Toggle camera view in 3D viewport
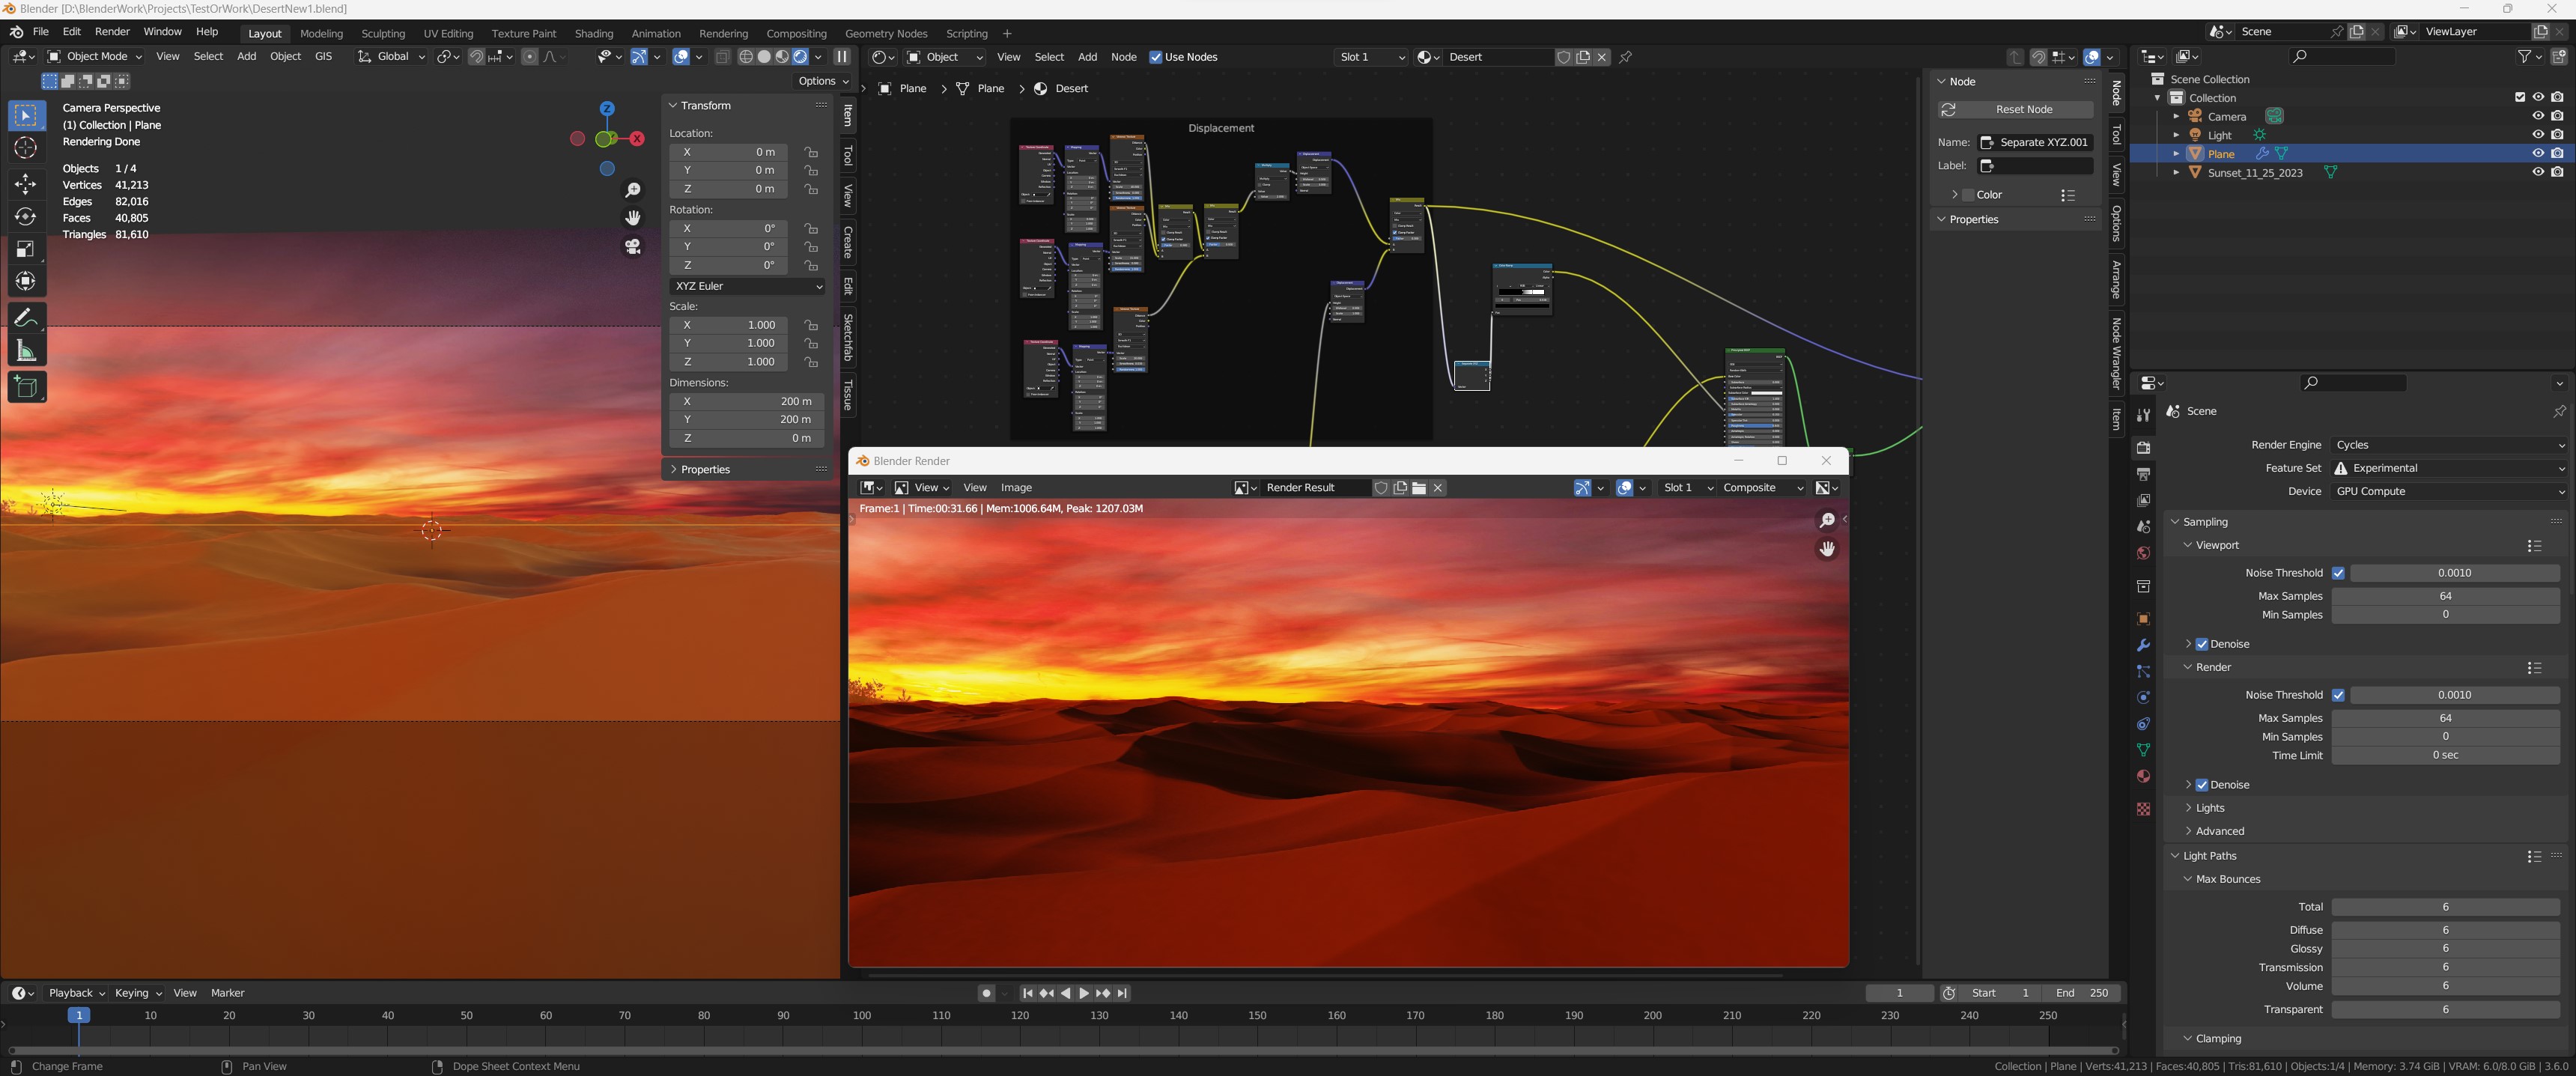The image size is (2576, 1076). 632,246
